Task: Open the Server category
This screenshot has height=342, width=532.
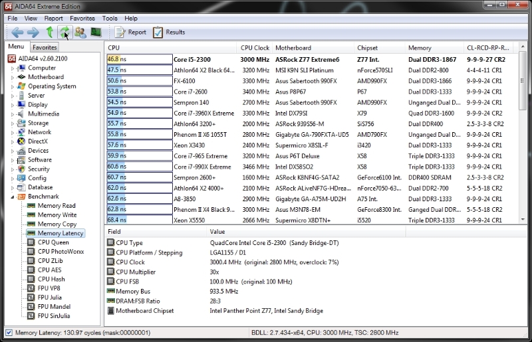Action: click(37, 95)
